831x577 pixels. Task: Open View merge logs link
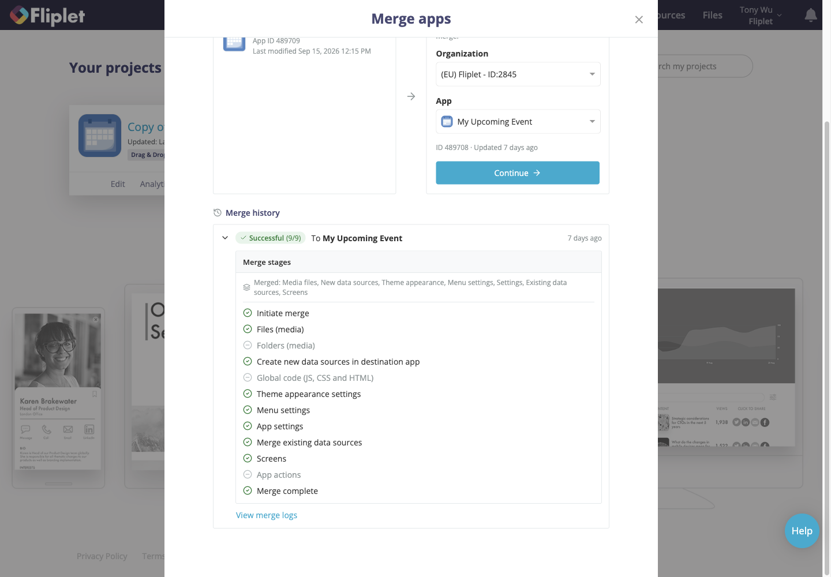pos(267,515)
